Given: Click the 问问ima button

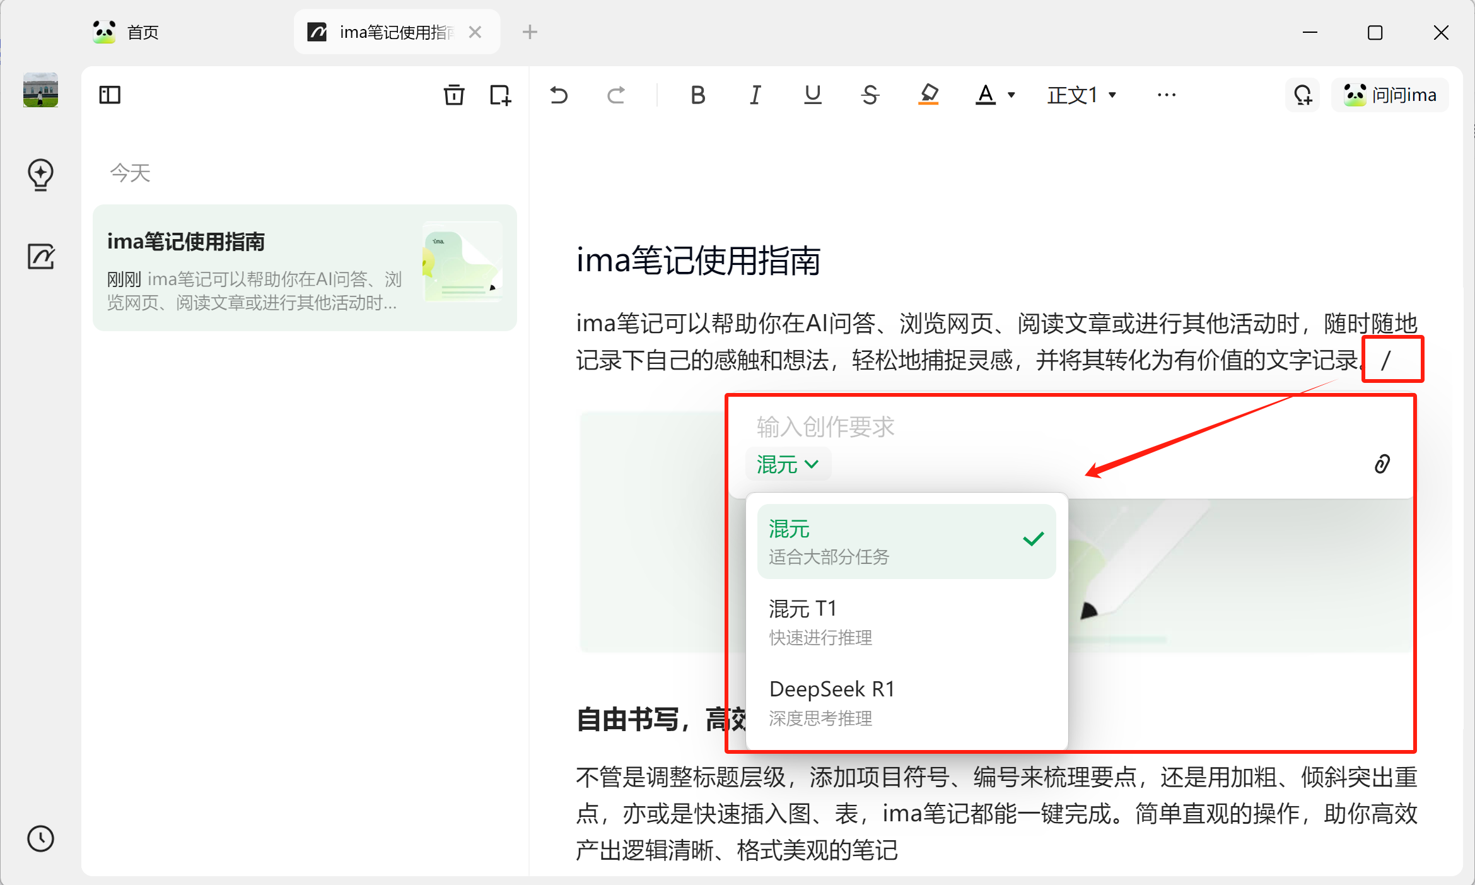Looking at the screenshot, I should pos(1390,95).
